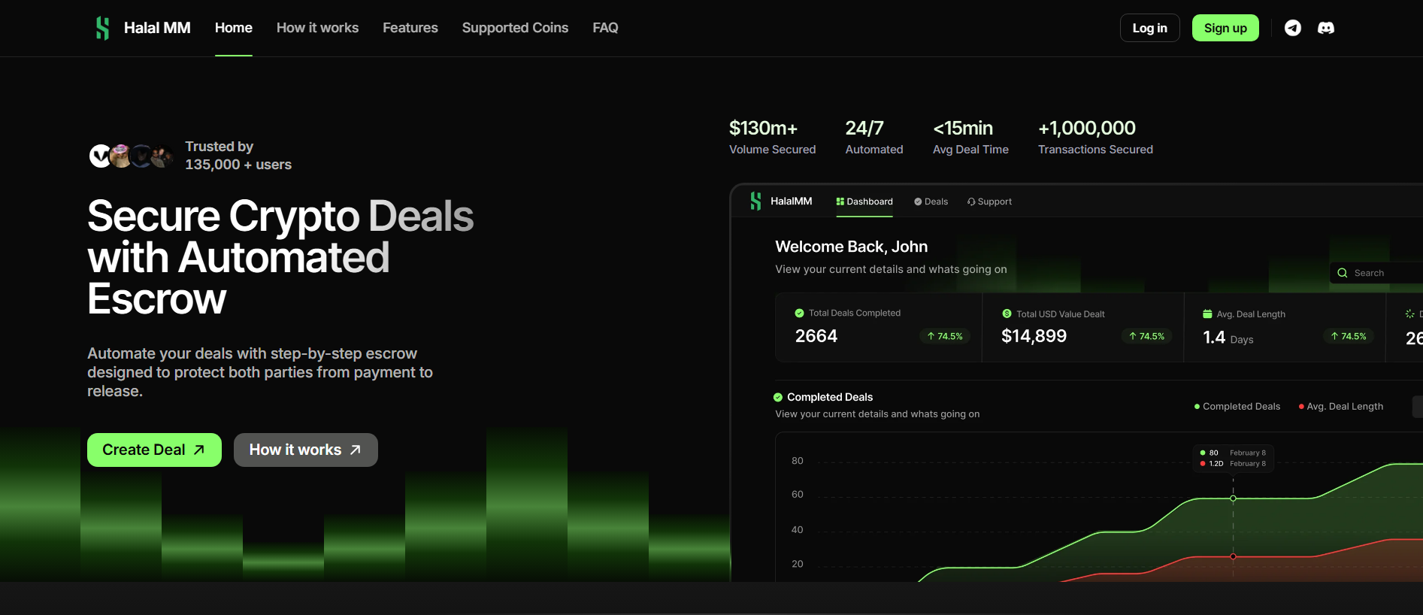Click the gray How it works hero button
The height and width of the screenshot is (615, 1423).
point(306,450)
